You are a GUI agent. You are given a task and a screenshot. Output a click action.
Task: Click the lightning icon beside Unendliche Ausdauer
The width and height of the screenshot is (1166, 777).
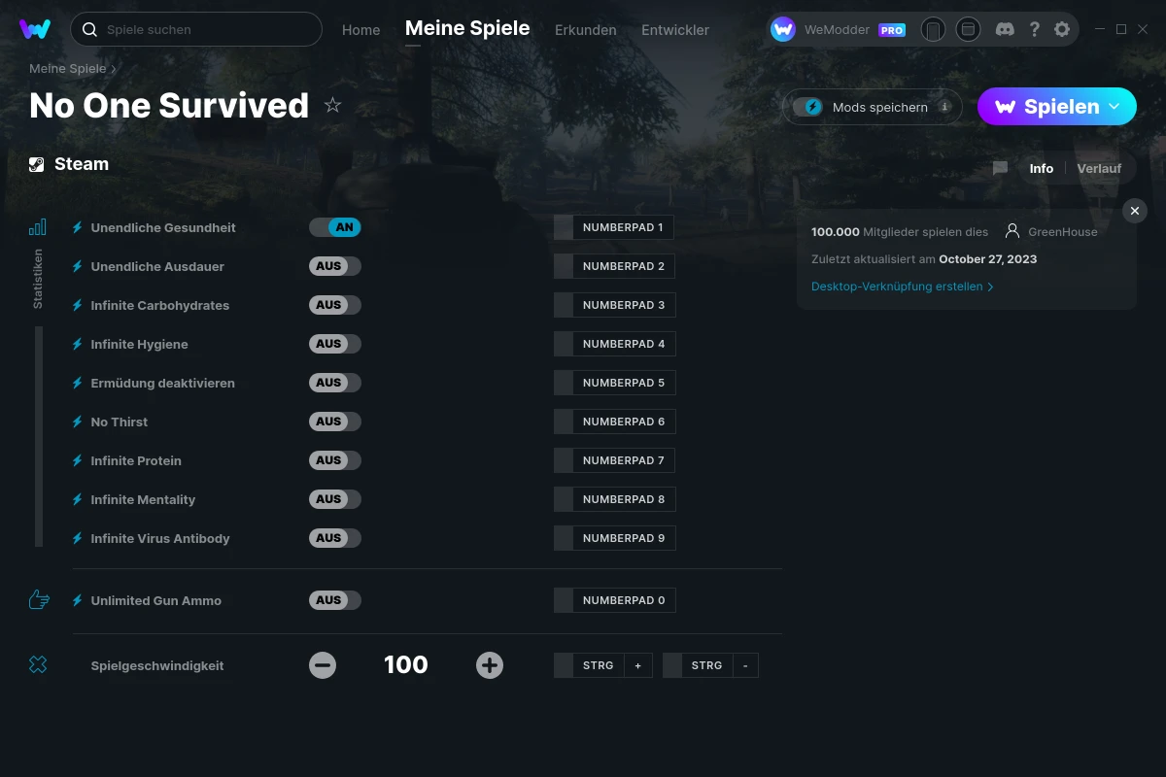coord(78,266)
